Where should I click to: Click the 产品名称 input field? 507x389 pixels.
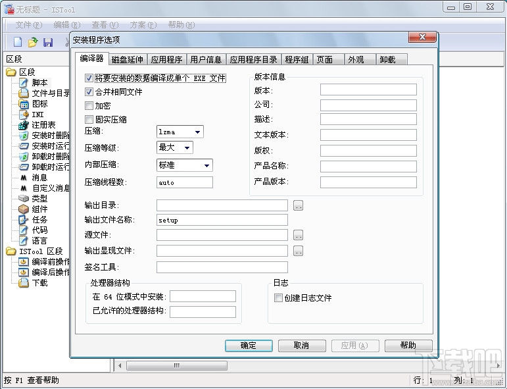368,167
